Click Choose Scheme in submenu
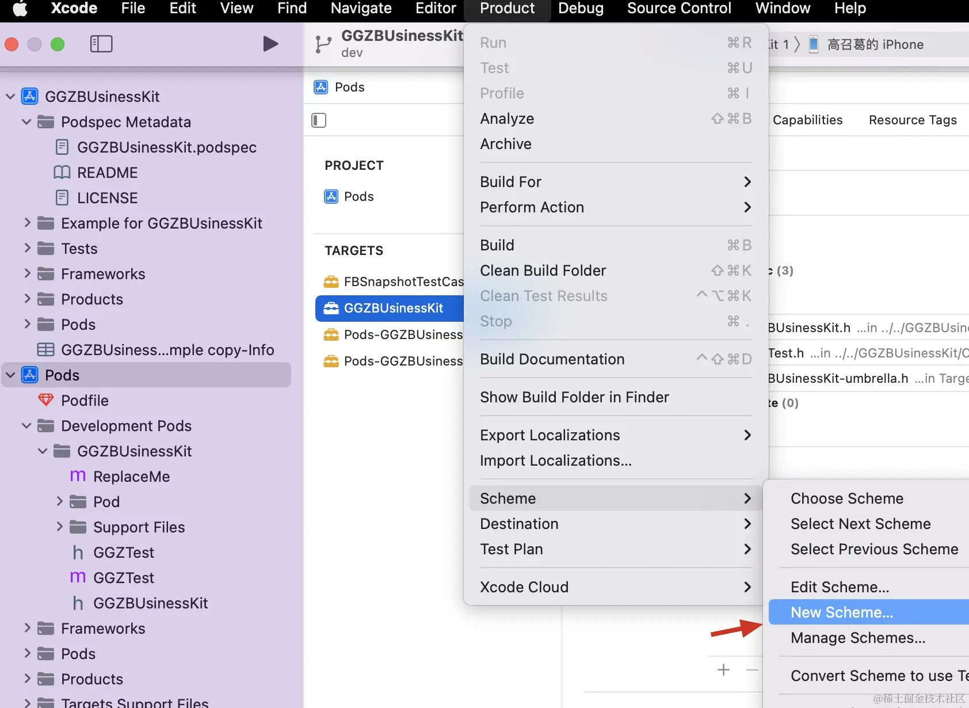 point(868,498)
